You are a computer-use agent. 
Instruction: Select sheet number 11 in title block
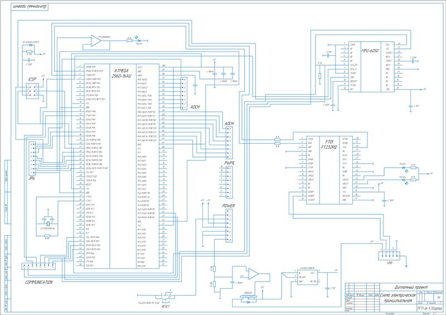(439, 297)
